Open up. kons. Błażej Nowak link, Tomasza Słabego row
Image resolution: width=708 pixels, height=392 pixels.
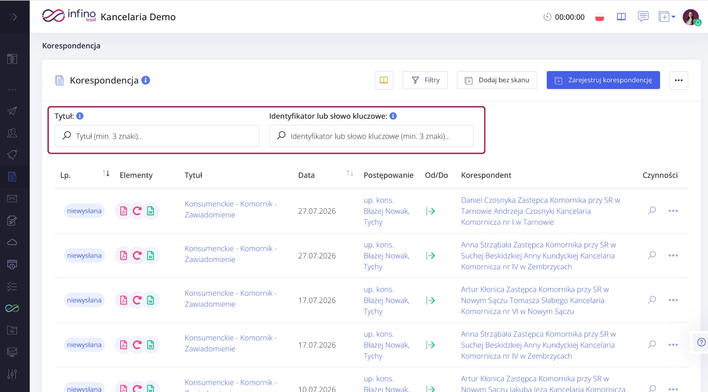386,300
